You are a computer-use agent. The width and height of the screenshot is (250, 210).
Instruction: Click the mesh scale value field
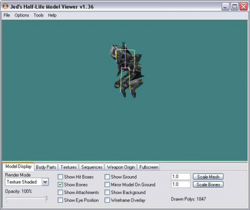[x=180, y=177]
